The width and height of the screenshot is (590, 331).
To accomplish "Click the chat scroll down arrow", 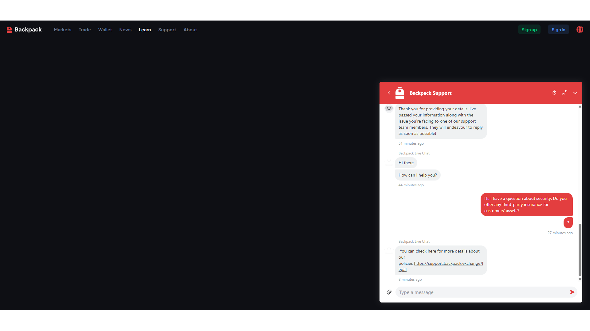I will [x=580, y=279].
